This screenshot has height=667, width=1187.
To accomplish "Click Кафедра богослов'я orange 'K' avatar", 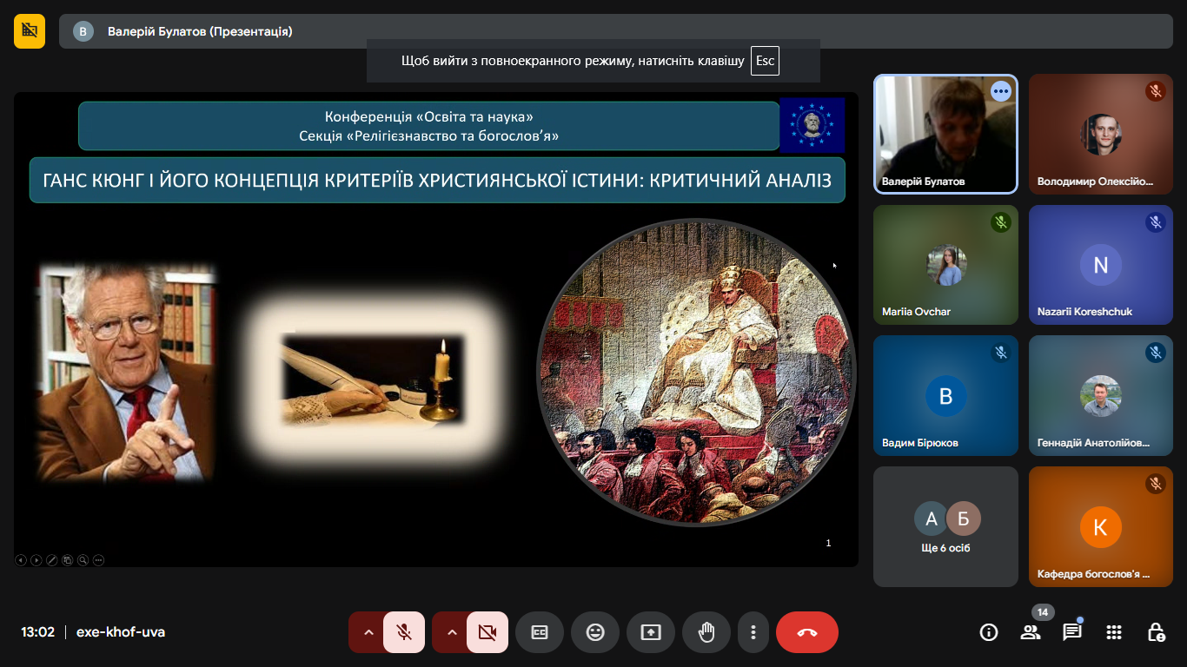I will (x=1101, y=527).
